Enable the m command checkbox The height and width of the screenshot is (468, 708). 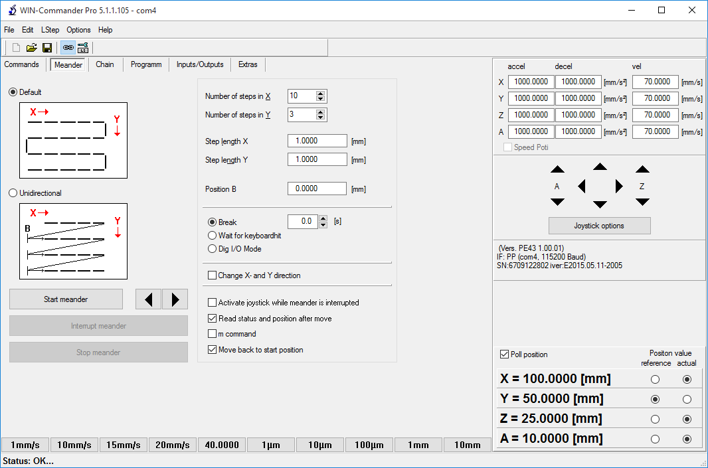click(x=213, y=334)
